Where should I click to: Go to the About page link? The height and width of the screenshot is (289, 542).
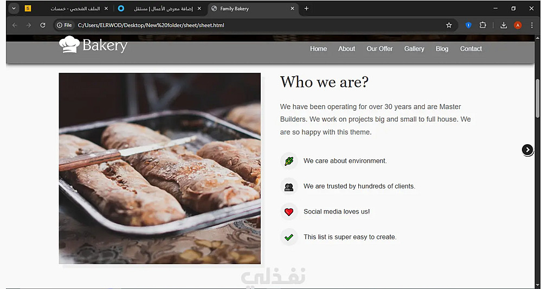pyautogui.click(x=346, y=49)
